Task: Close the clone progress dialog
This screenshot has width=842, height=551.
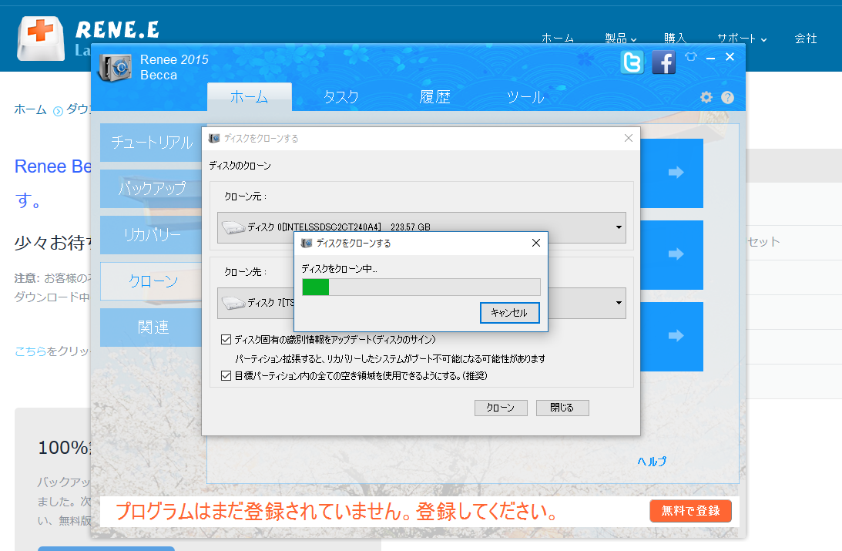Action: (x=536, y=243)
